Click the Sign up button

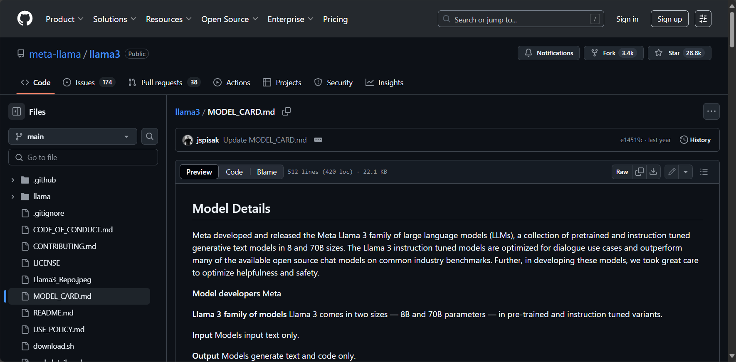(x=669, y=19)
